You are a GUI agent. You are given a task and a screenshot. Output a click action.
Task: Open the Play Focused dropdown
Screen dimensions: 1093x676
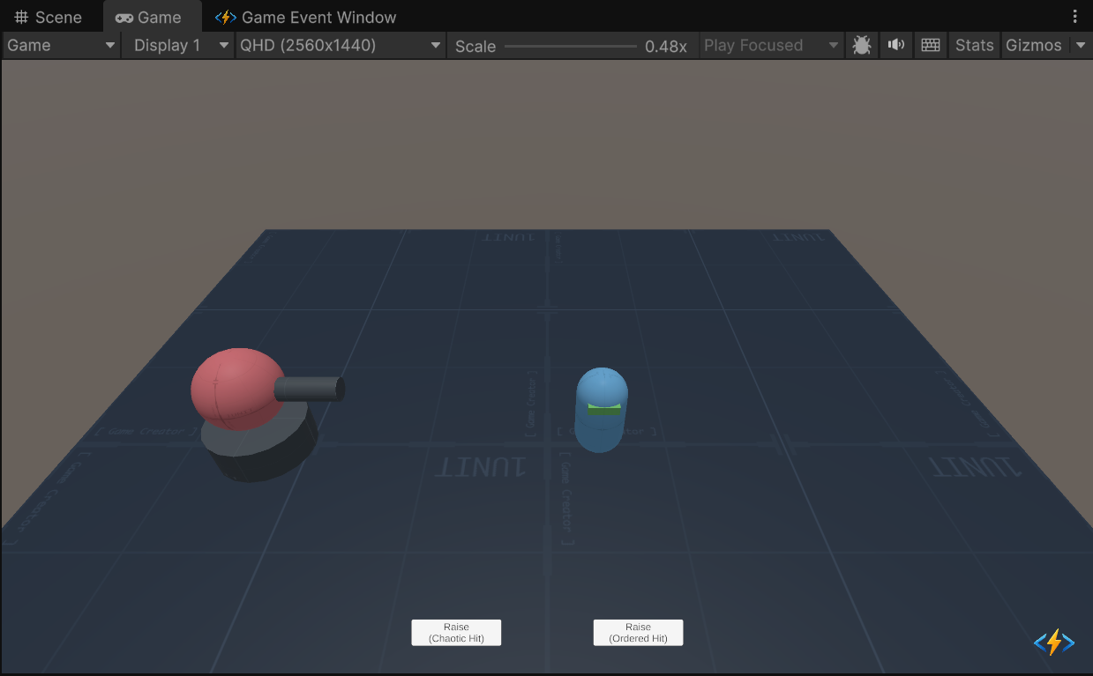click(771, 46)
